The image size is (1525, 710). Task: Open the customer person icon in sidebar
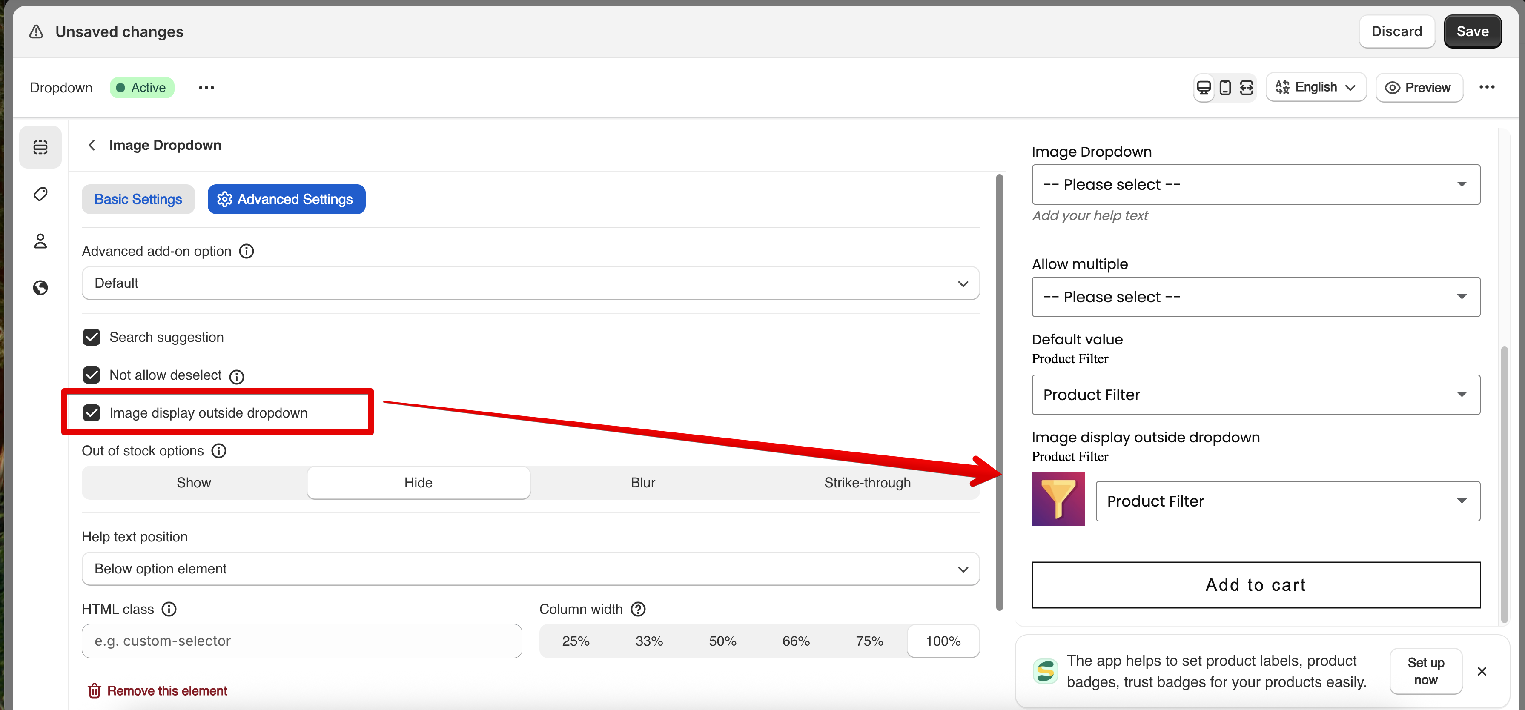(40, 241)
